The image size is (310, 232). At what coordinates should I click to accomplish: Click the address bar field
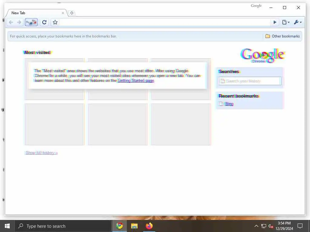165,22
